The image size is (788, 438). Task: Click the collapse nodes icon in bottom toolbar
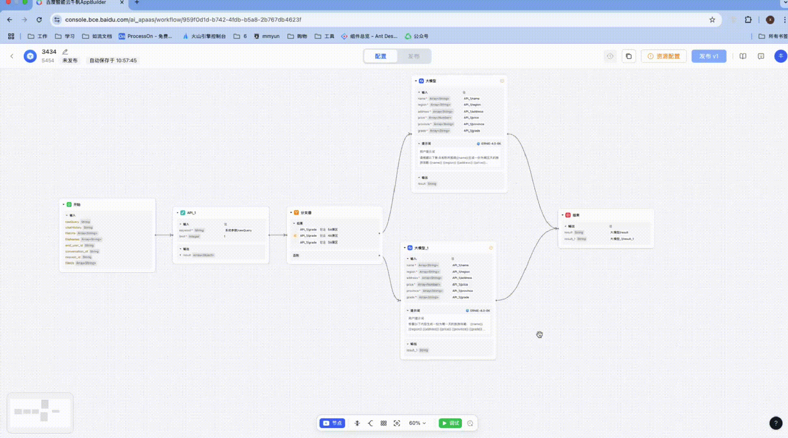[x=357, y=423]
